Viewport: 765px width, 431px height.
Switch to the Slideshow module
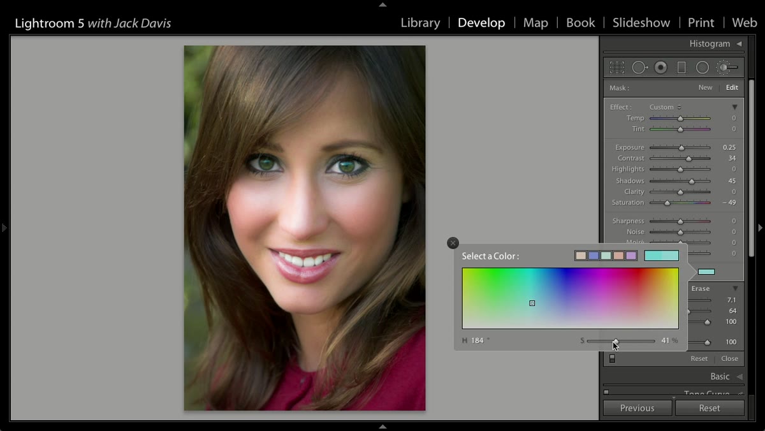(641, 23)
